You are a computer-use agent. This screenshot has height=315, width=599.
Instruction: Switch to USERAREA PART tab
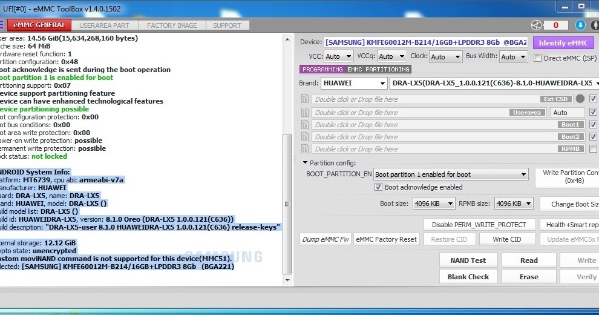click(x=104, y=25)
